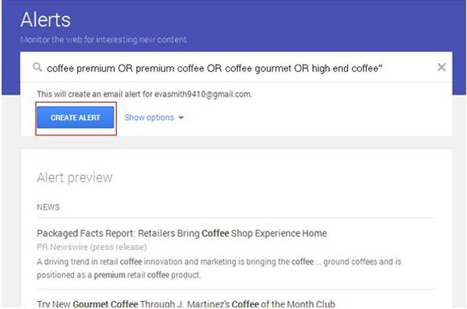This screenshot has width=467, height=309.
Task: Click the magnifying glass search icon
Action: coord(37,68)
